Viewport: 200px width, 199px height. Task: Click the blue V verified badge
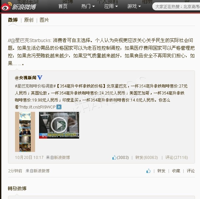coord(40,77)
